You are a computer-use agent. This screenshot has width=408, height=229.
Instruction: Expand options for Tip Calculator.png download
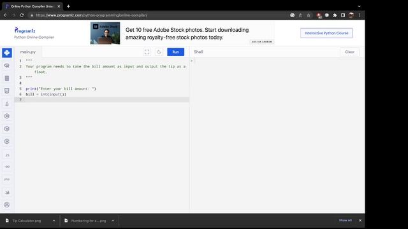click(x=54, y=221)
